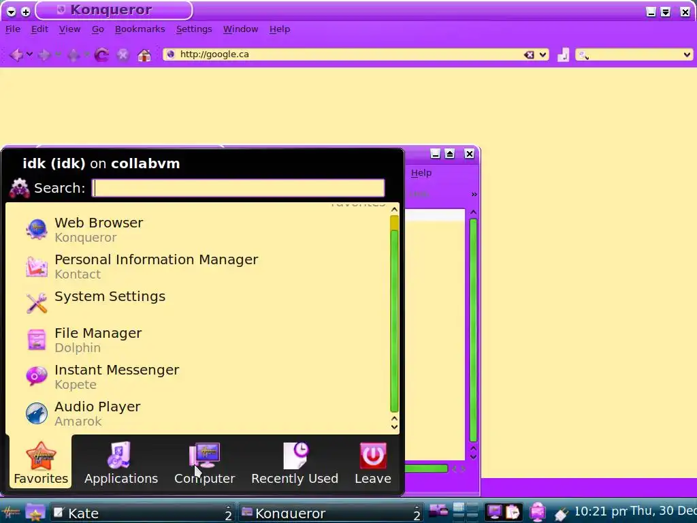697x523 pixels.
Task: Expand the search box dropdown arrow
Action: point(687,54)
